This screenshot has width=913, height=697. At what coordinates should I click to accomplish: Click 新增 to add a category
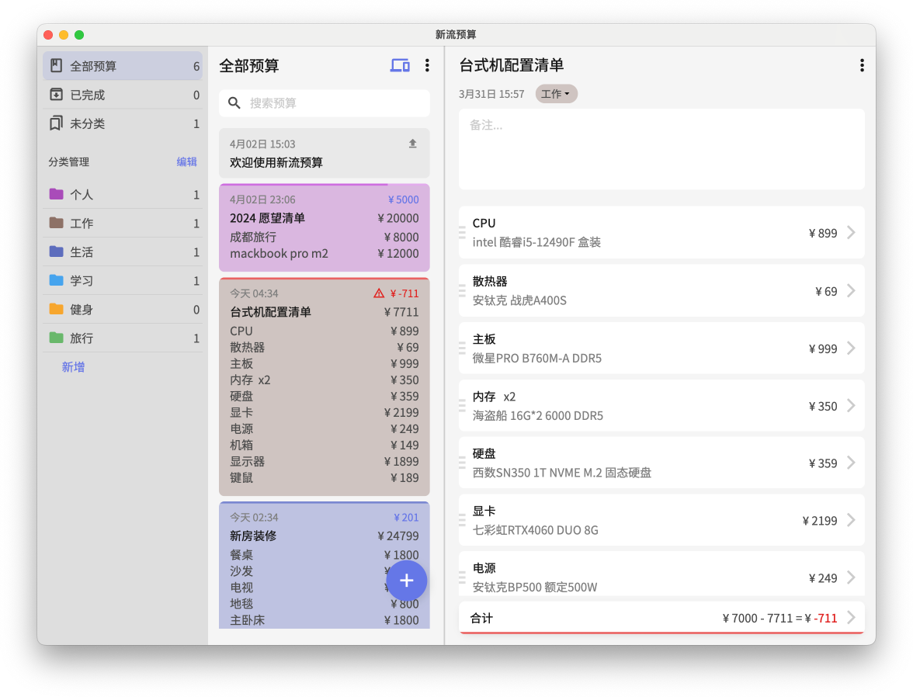pyautogui.click(x=73, y=366)
